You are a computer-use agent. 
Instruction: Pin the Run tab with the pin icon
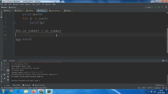click(4, 79)
